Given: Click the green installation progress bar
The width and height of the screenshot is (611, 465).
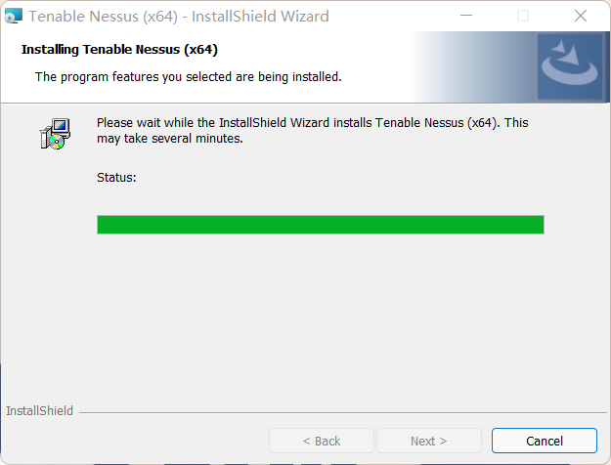Looking at the screenshot, I should 321,225.
